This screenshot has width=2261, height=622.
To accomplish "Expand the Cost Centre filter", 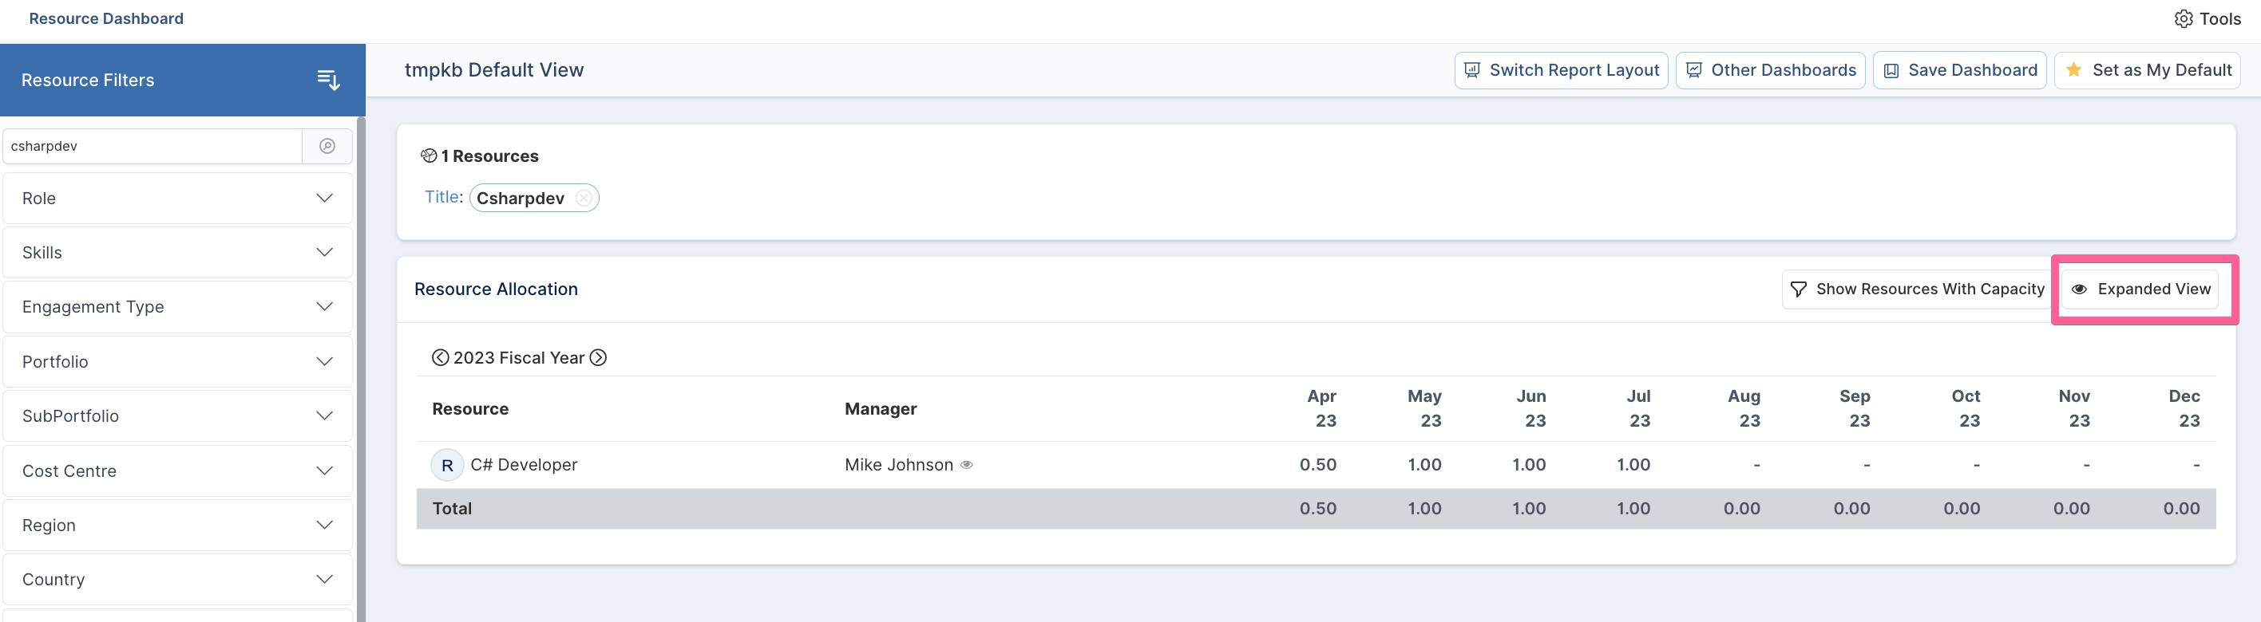I will pos(178,471).
